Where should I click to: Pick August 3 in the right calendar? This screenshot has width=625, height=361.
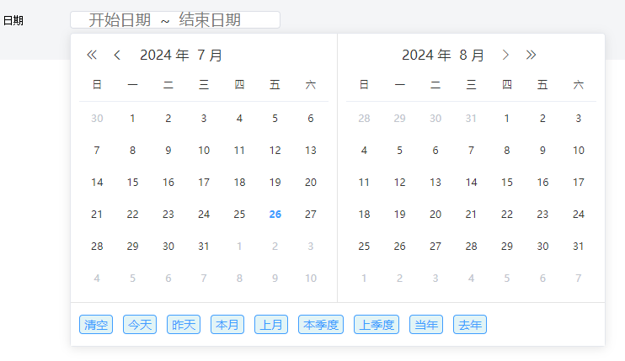click(x=579, y=118)
